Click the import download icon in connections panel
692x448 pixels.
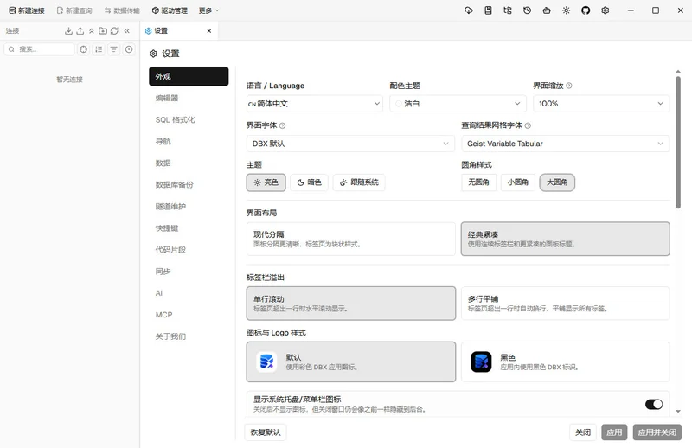[x=68, y=30]
